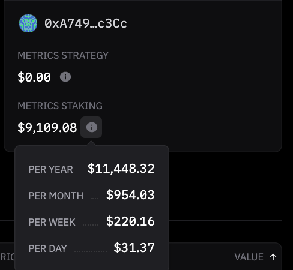Click the info icon next to $0.00
The height and width of the screenshot is (270, 293).
click(x=65, y=77)
